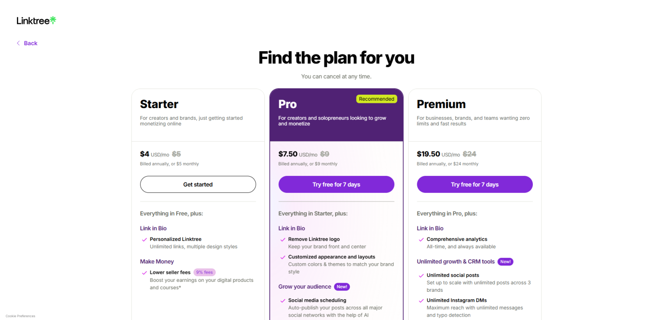Screen dimensions: 667x320
Task: Click the checkmark beside Social media scheduling
Action: (283, 300)
